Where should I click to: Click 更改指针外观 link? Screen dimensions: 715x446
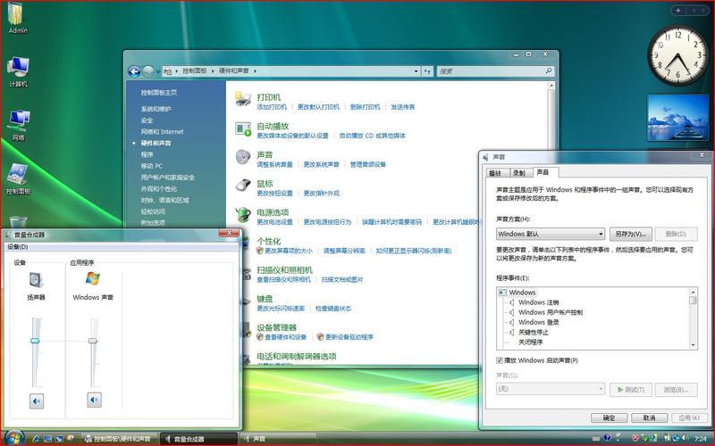click(x=322, y=194)
